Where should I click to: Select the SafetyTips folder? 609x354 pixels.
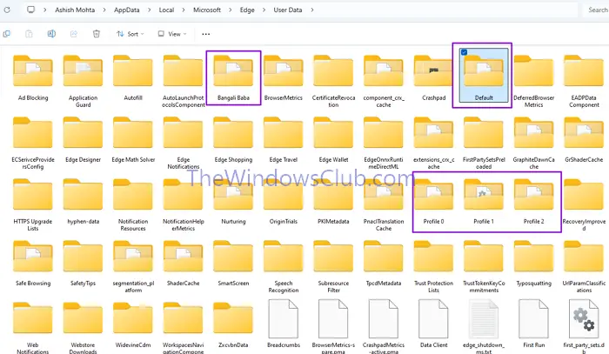pyautogui.click(x=84, y=264)
